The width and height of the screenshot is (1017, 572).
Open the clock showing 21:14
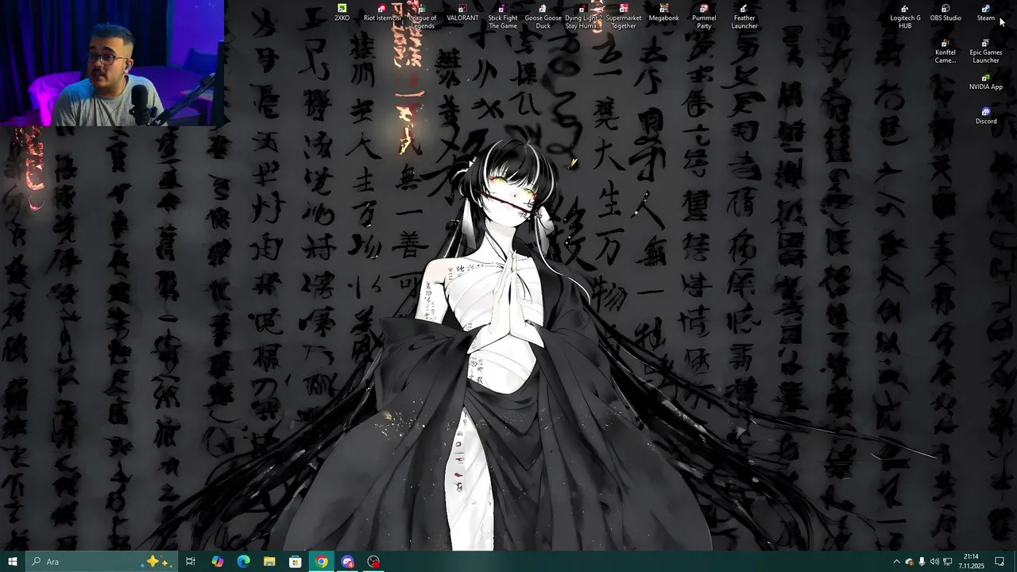[971, 562]
